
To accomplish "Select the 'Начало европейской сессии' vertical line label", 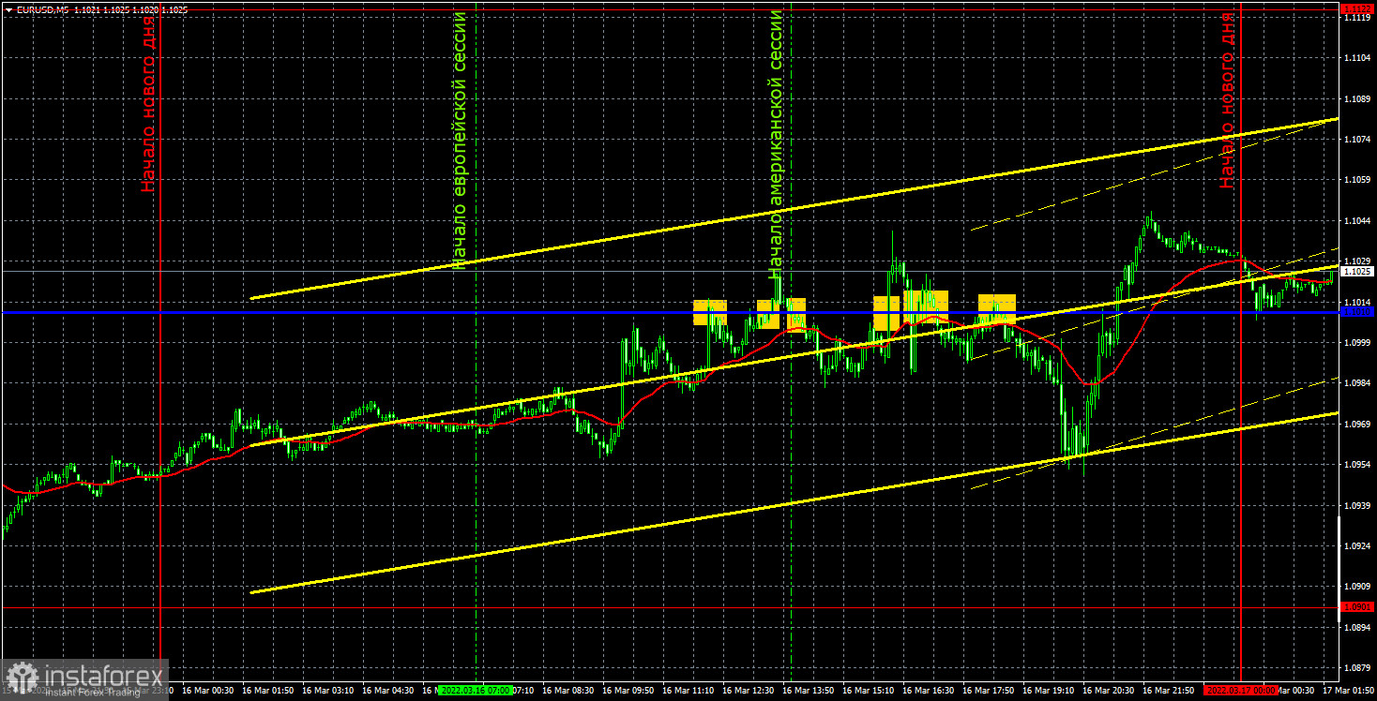I will tap(459, 141).
